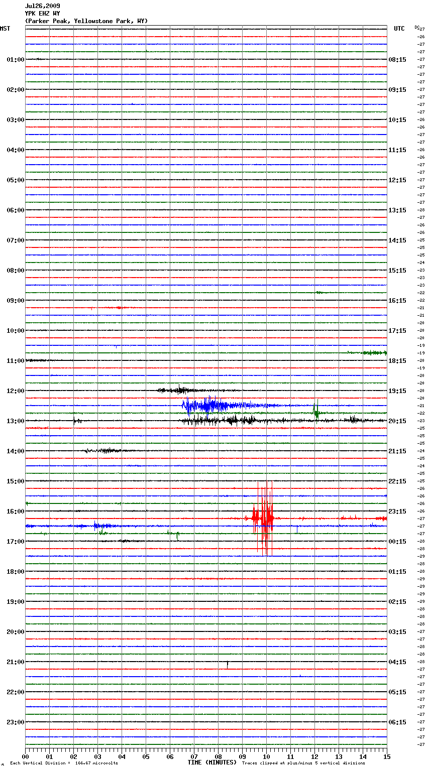Click the 166.67 microvolts vertical division note

point(64,763)
